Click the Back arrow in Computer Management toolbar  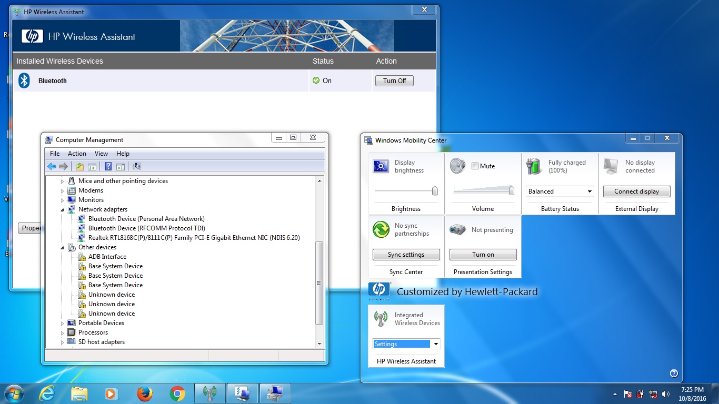click(51, 167)
